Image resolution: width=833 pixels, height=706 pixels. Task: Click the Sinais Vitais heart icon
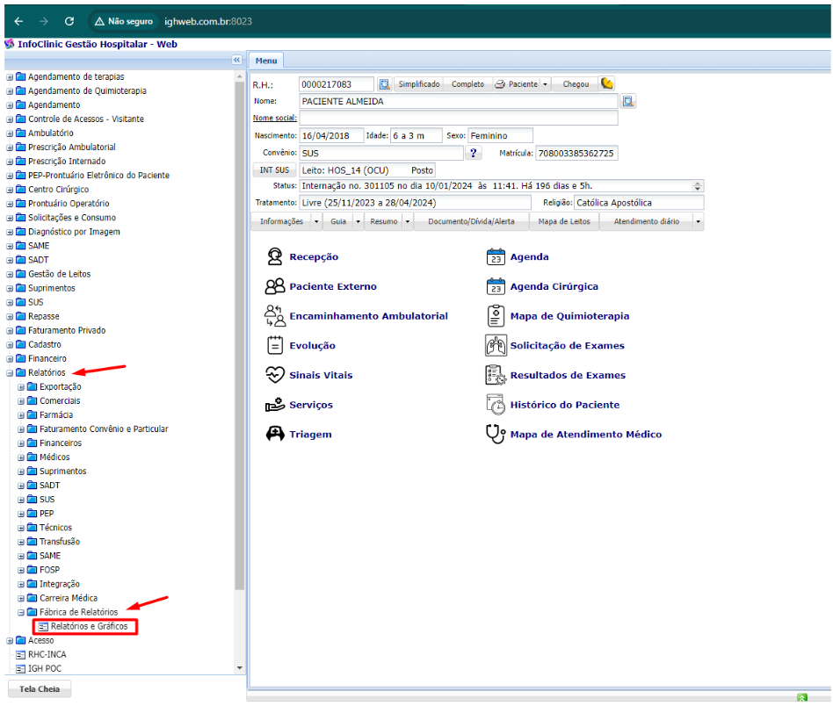(275, 375)
